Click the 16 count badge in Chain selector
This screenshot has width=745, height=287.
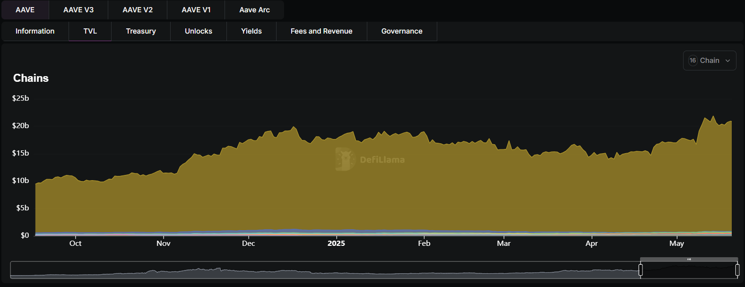click(693, 61)
